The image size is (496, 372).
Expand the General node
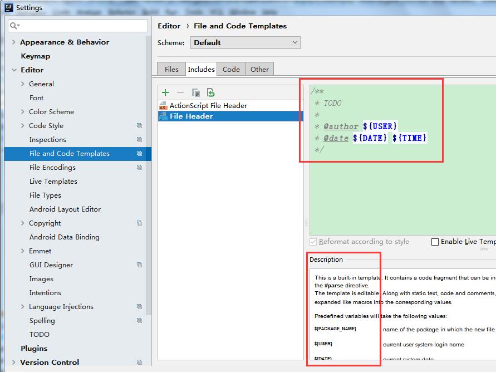point(22,84)
